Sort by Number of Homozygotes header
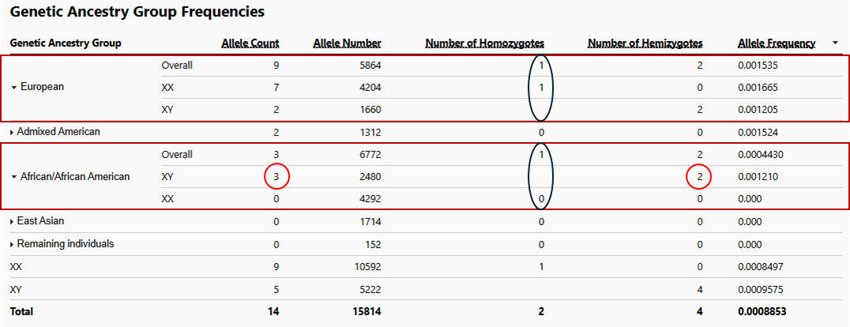The image size is (850, 327). pyautogui.click(x=484, y=43)
